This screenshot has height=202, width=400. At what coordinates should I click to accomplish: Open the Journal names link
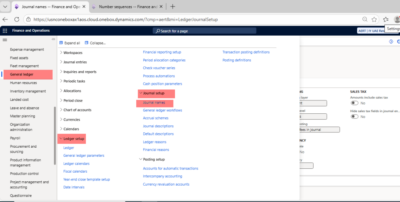[x=154, y=103]
